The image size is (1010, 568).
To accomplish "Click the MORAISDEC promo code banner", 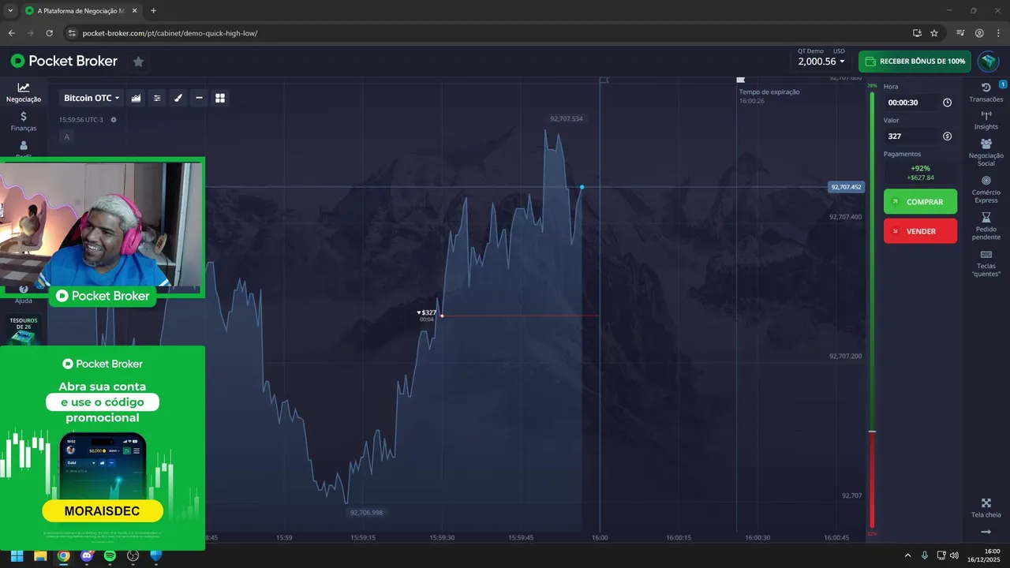I will coord(103,511).
